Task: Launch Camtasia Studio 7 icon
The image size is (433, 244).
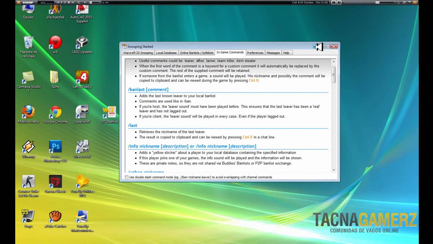Action: pos(28,82)
